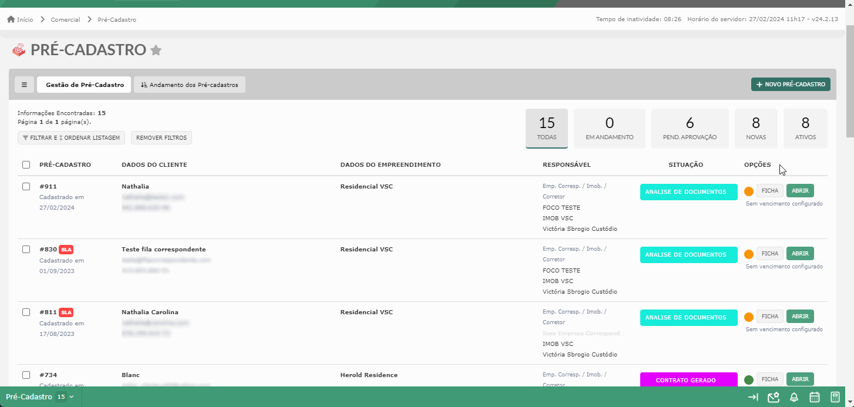Check the box for pré-cadastro #811
Screen dimensions: 854x407
coord(26,312)
